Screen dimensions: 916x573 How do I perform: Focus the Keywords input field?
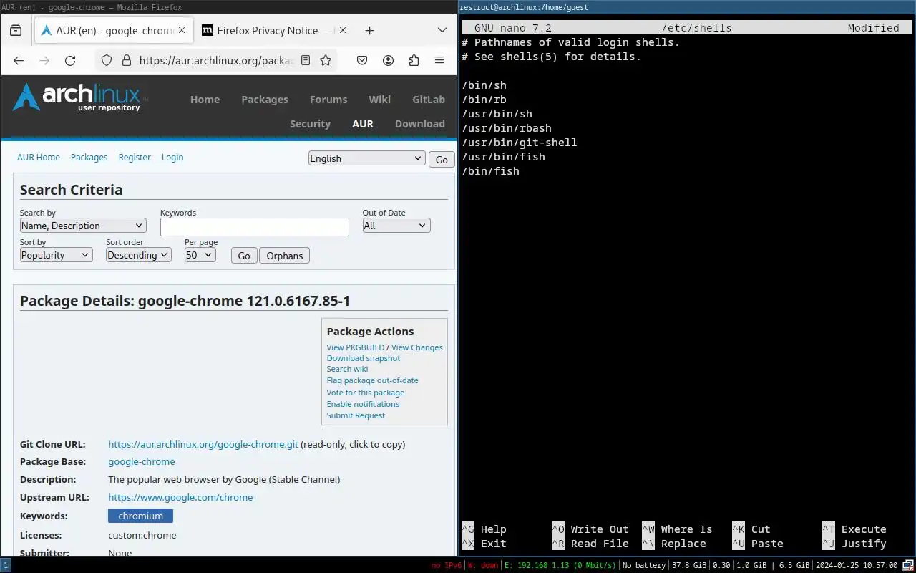(x=255, y=226)
